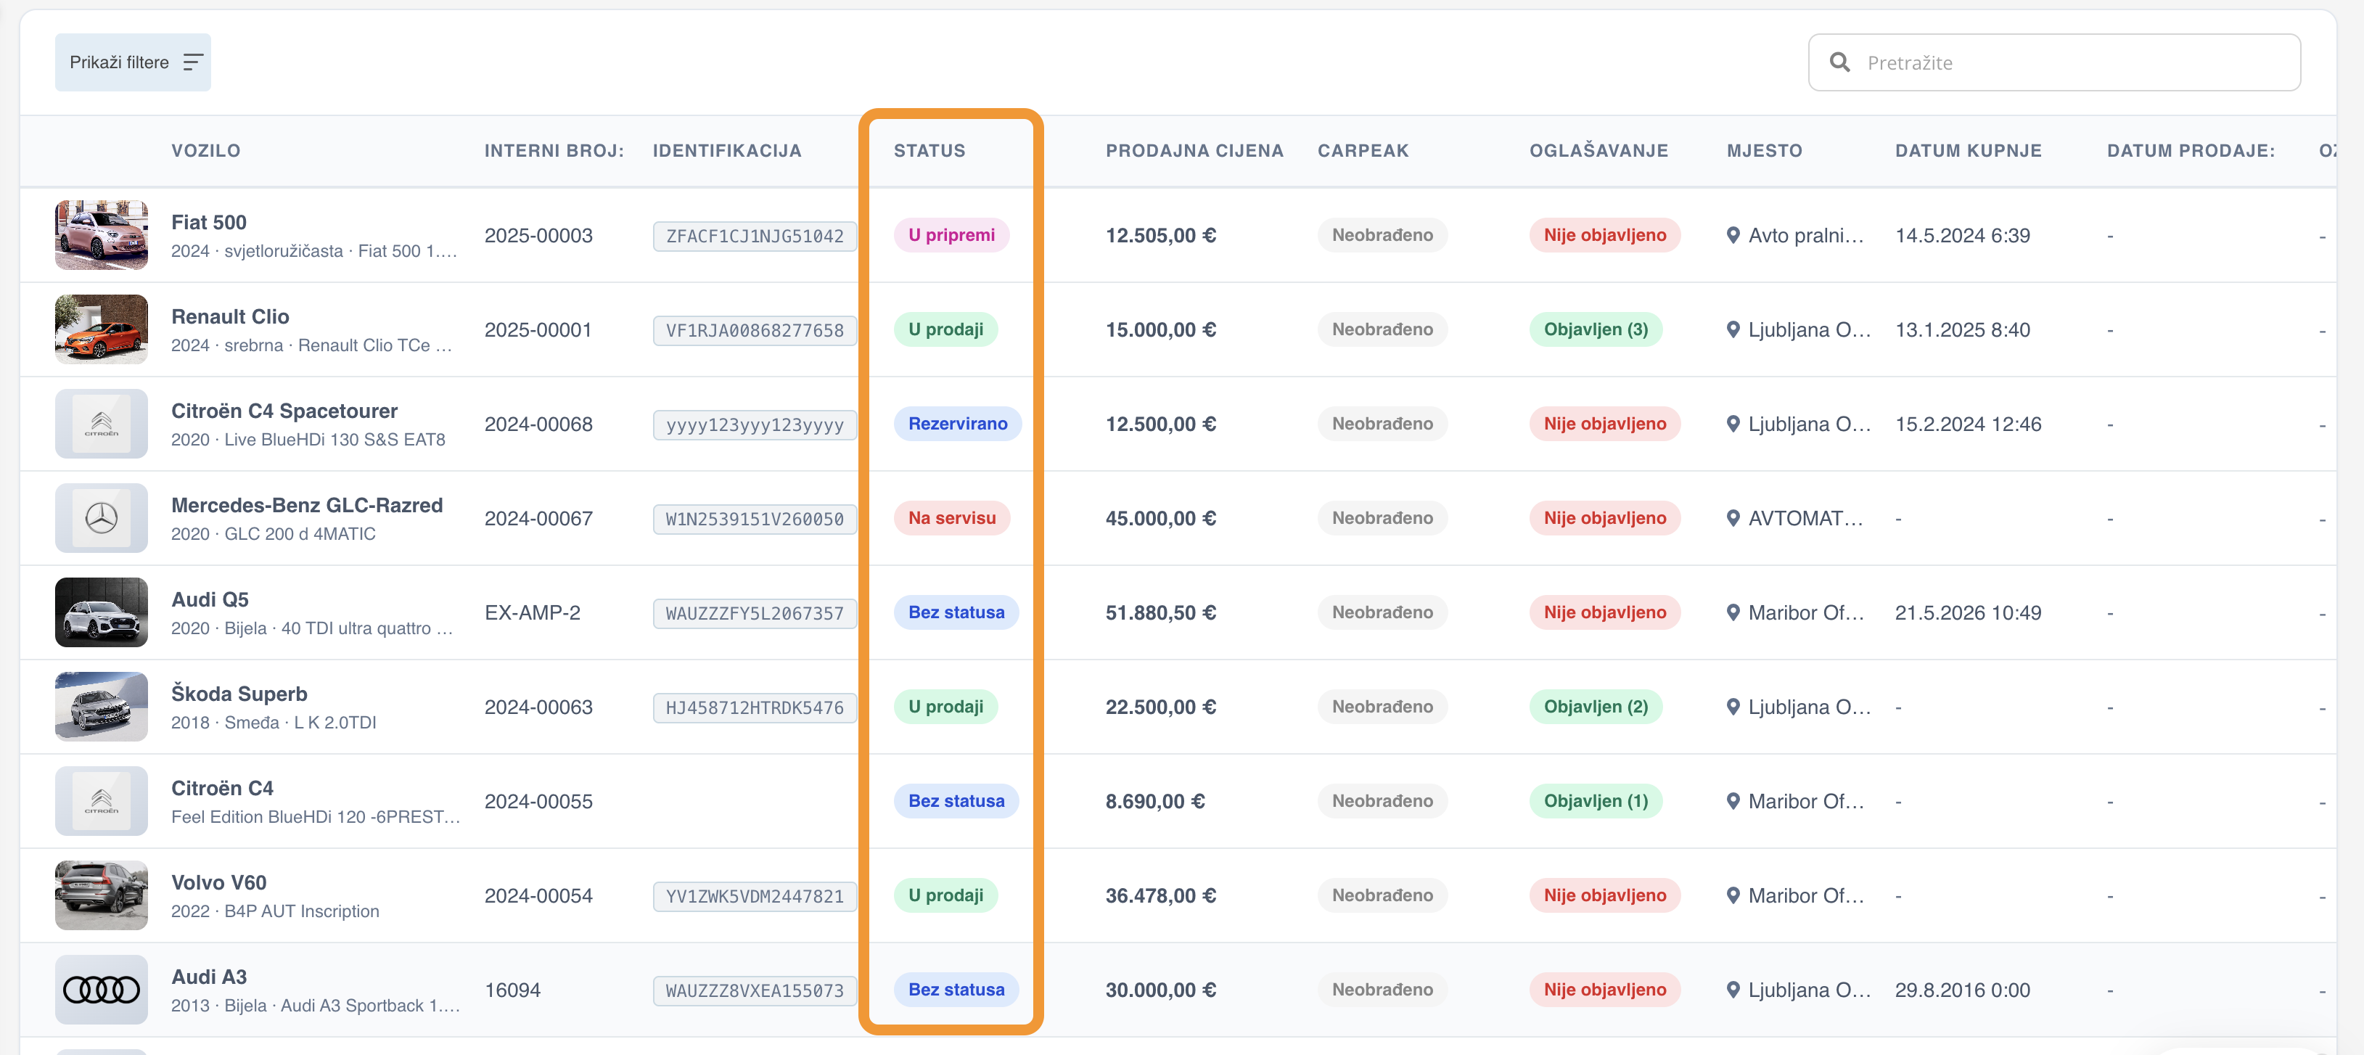Click the Objavljen (3) advertising badge
The width and height of the screenshot is (2364, 1055).
[1596, 329]
